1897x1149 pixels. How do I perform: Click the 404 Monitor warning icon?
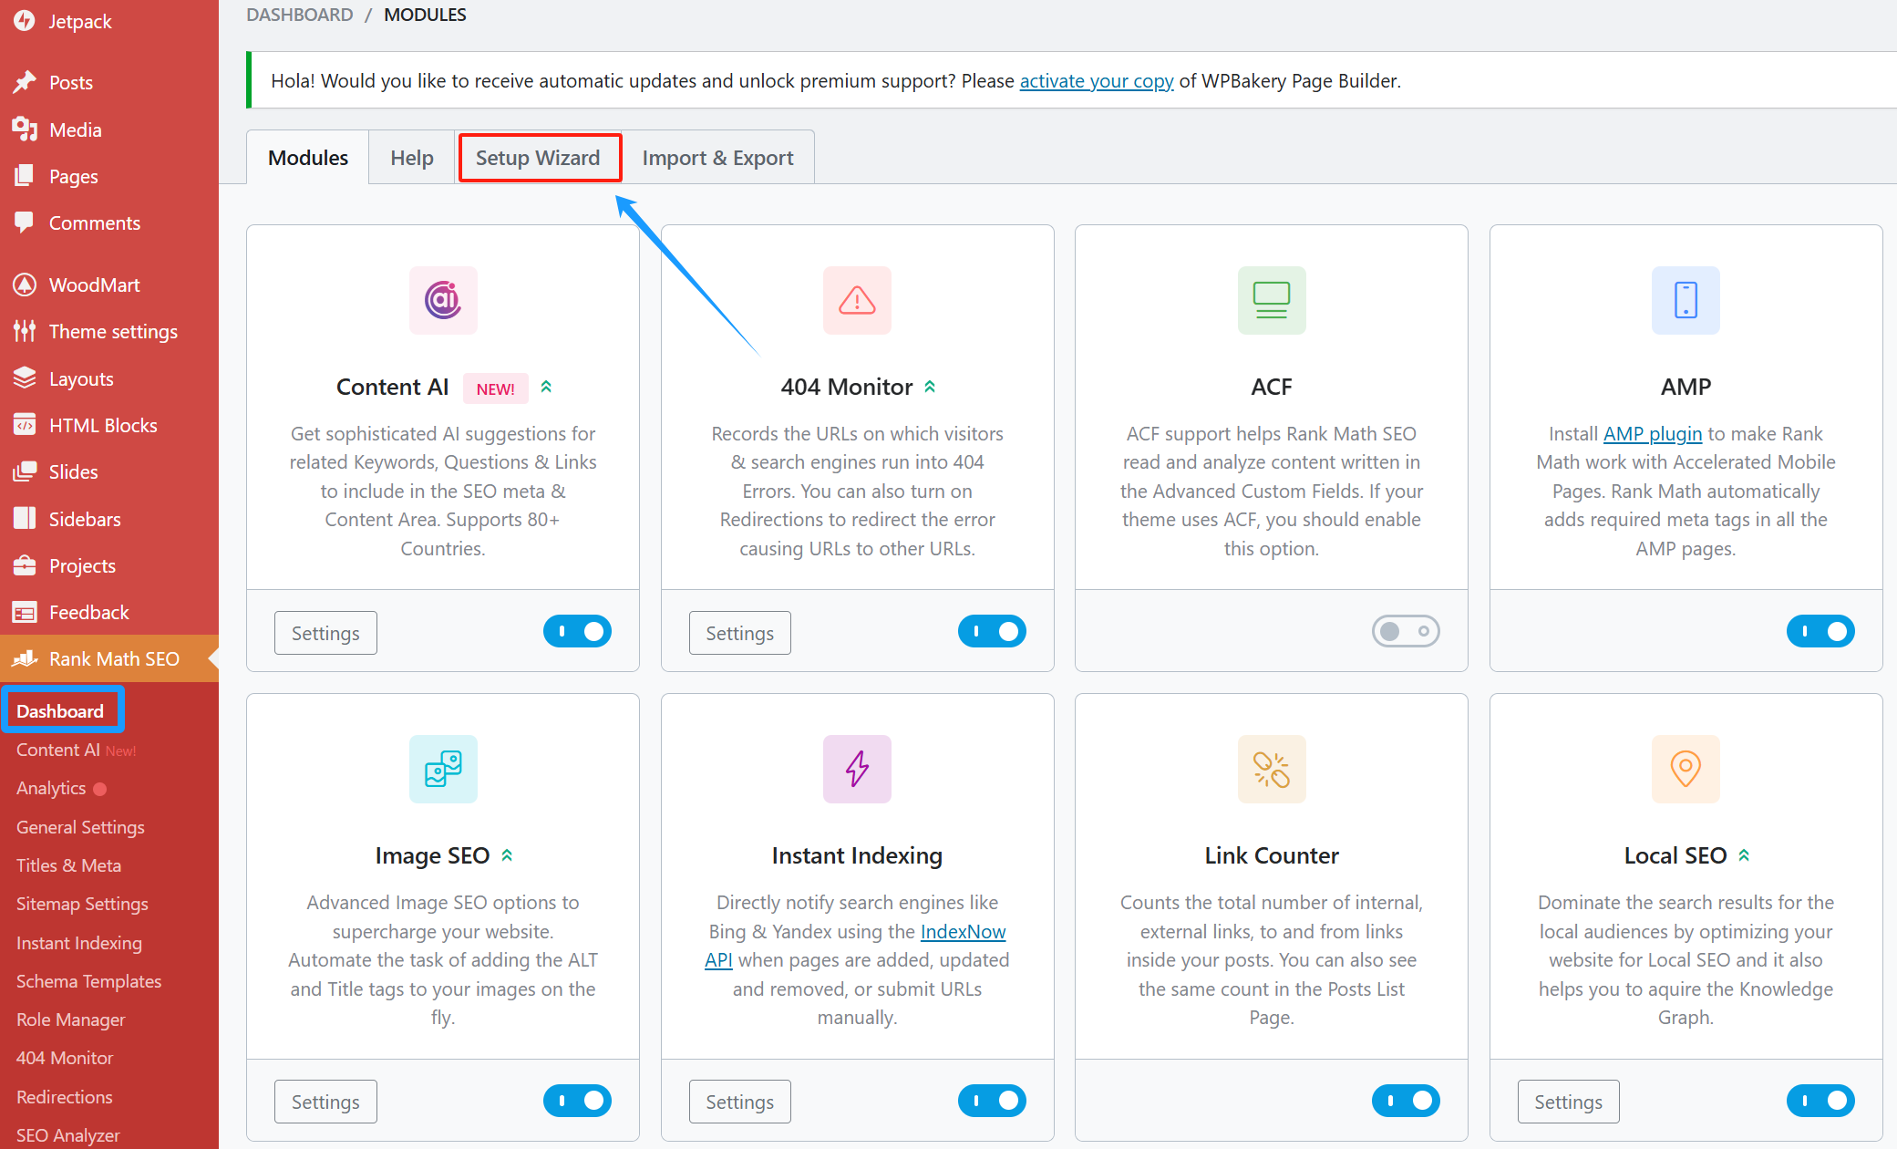click(857, 300)
